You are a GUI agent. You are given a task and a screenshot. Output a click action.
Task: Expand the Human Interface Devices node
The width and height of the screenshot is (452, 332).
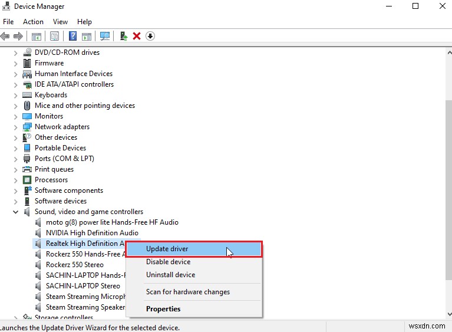coord(15,74)
